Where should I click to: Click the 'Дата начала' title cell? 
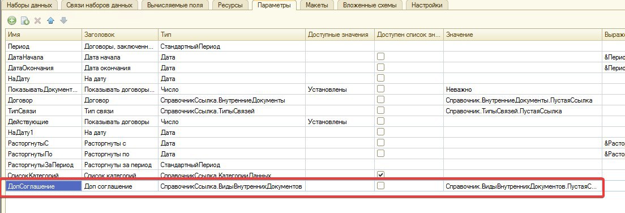click(x=120, y=57)
